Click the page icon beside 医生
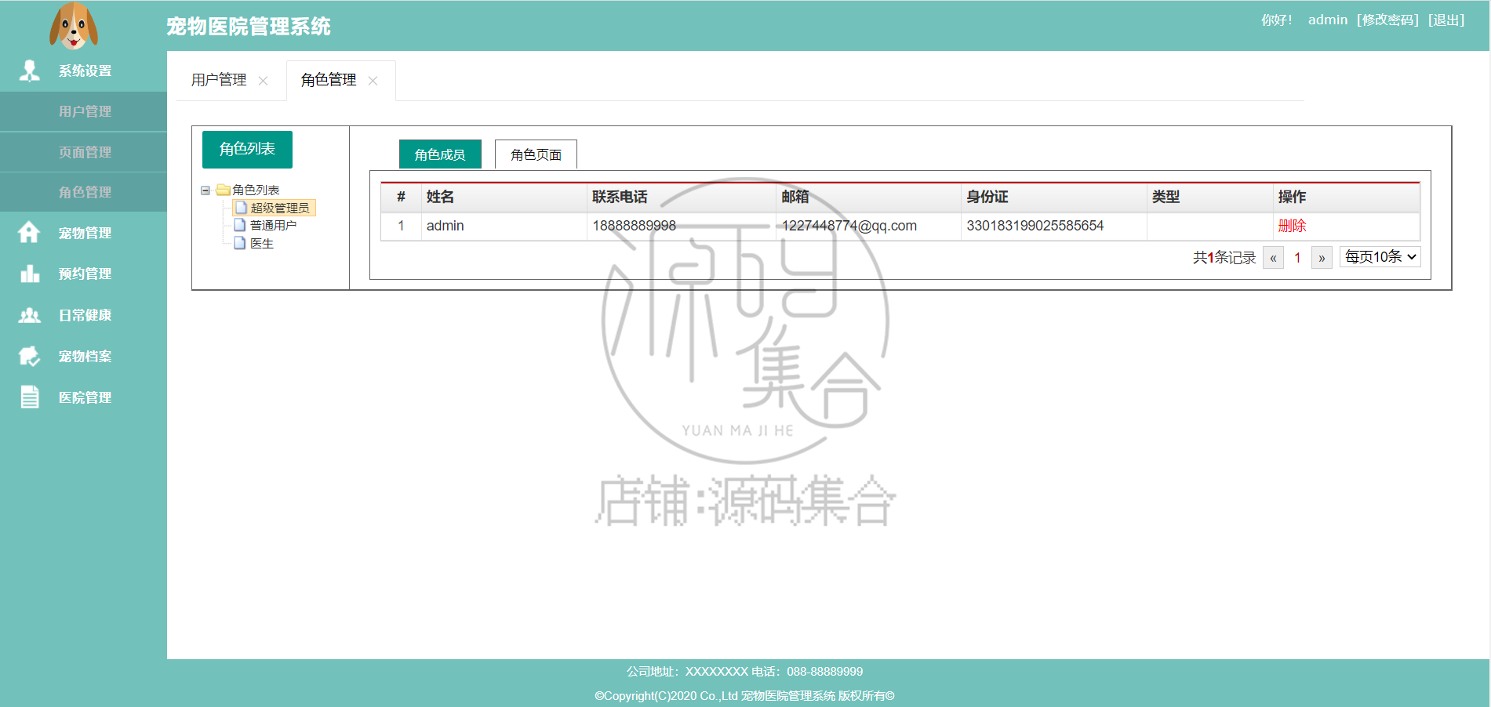 coord(240,243)
